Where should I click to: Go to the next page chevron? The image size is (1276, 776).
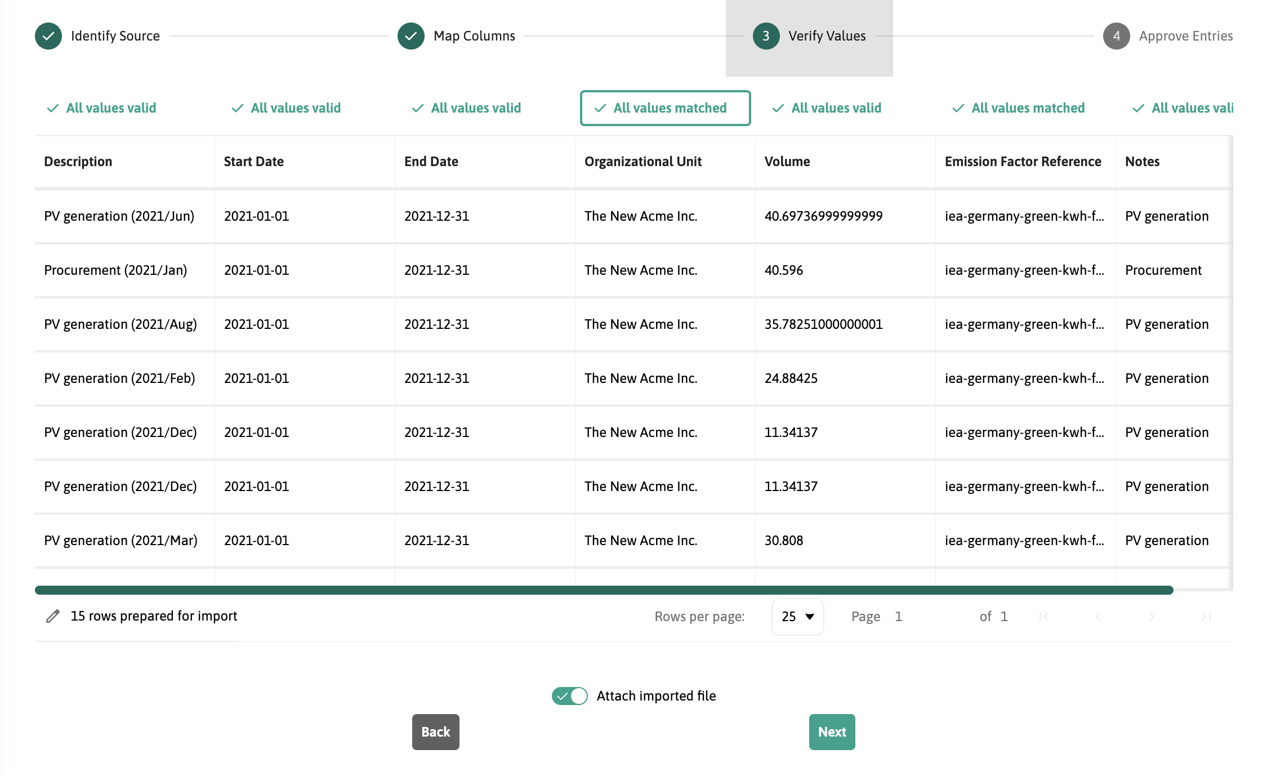[x=1152, y=617]
